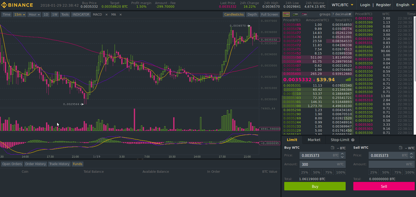
Task: Set buy amount to 50%
Action: coord(316,172)
